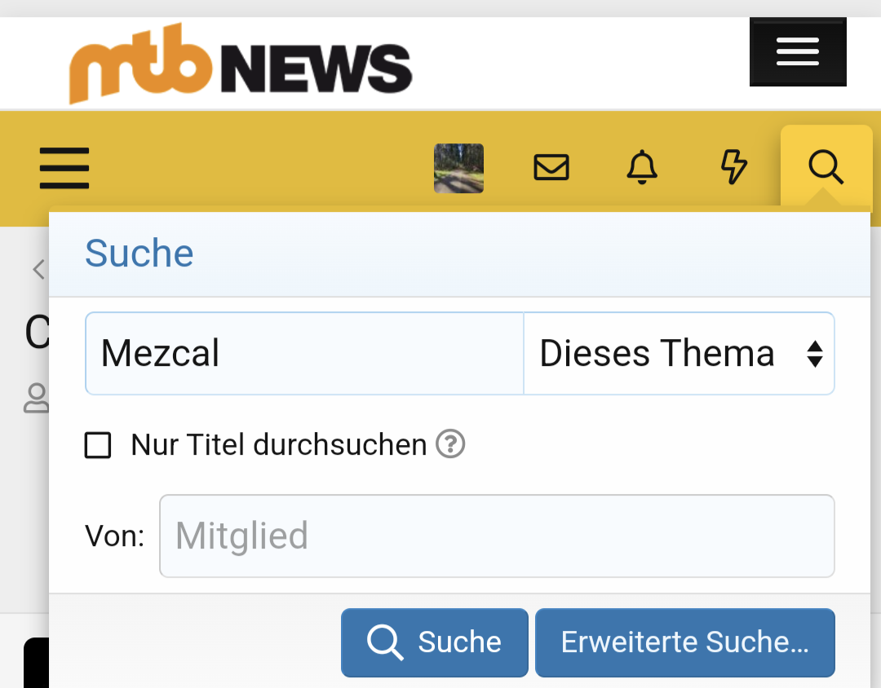Click the back chevron behind the search panel
This screenshot has width=881, height=688.
point(38,269)
